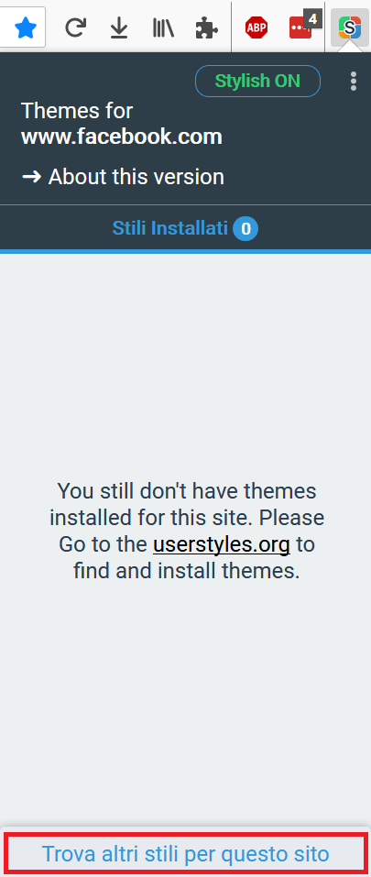Click the Stylish S extension icon

click(350, 27)
